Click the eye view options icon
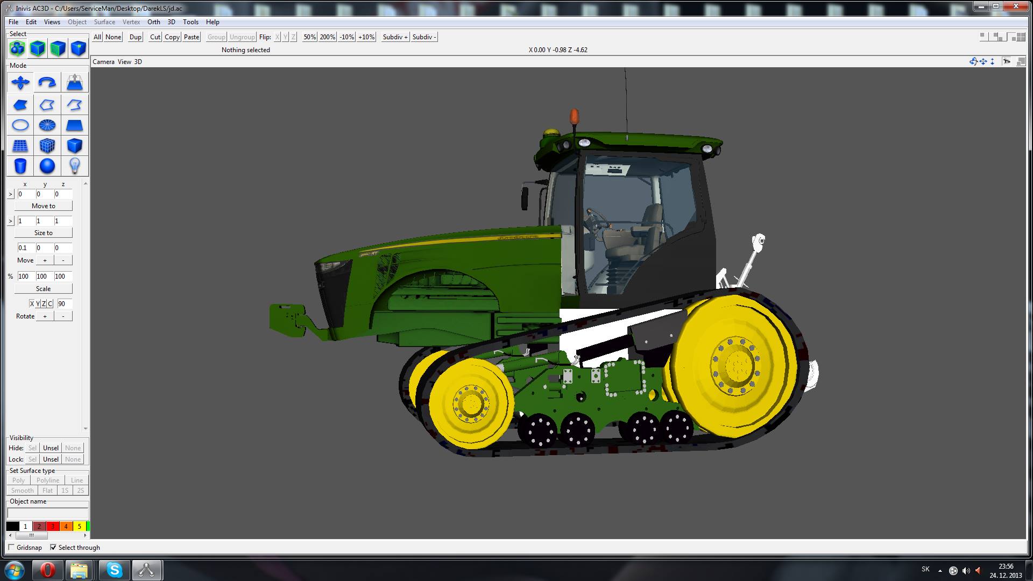The width and height of the screenshot is (1033, 581). coord(1007,61)
